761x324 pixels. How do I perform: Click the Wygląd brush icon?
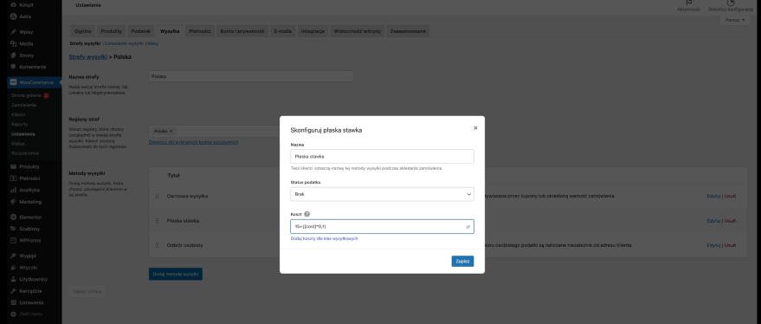point(14,256)
